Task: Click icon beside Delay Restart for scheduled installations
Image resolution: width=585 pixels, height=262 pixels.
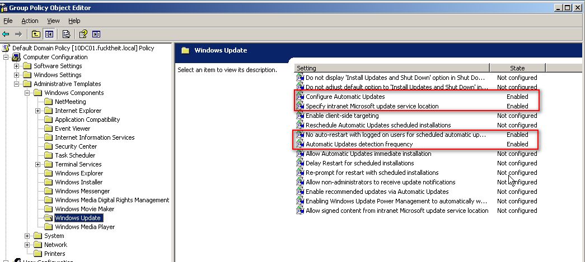Action: [300, 163]
